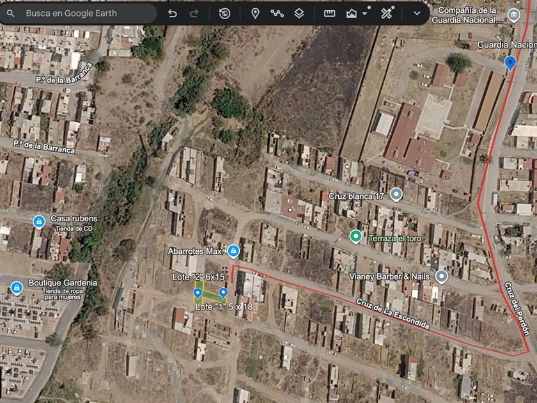Screen dimensions: 537x403
Task: Open the historical imagery clock icon
Action: [224, 13]
